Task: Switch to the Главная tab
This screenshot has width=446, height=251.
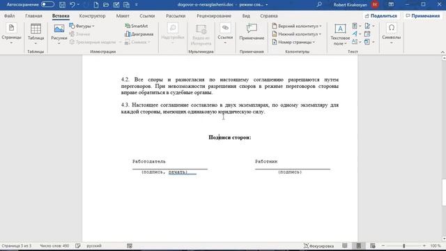Action: (x=33, y=16)
